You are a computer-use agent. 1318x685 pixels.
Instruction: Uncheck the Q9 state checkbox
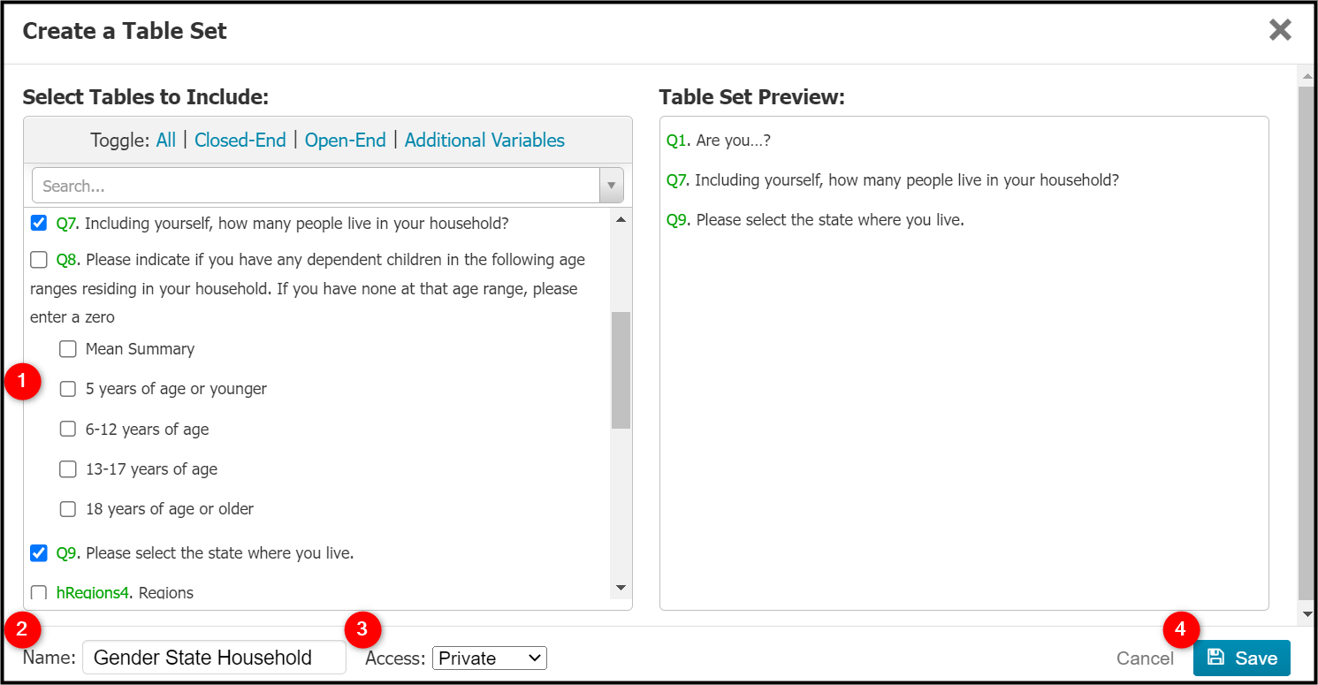(39, 553)
